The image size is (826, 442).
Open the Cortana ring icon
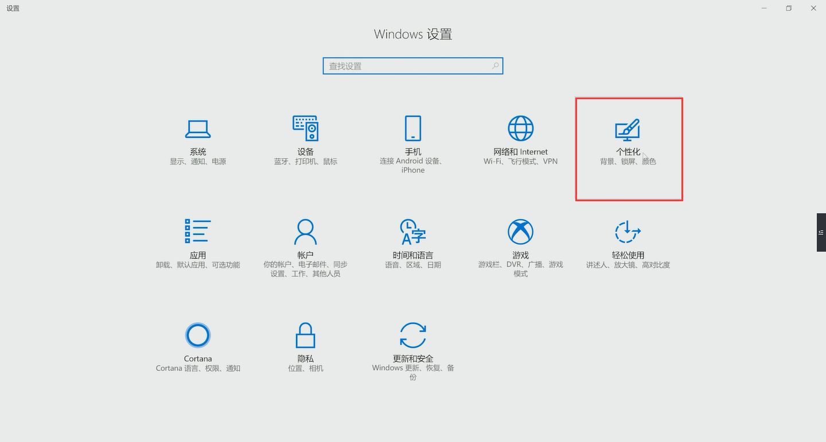click(198, 335)
